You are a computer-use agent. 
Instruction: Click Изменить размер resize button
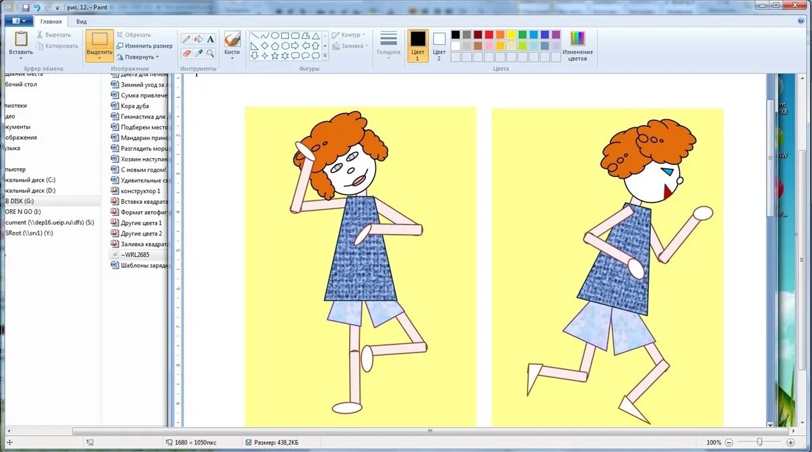tap(144, 46)
